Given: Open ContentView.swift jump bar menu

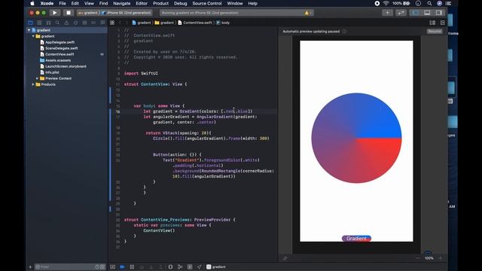Looking at the screenshot, I should [195, 23].
